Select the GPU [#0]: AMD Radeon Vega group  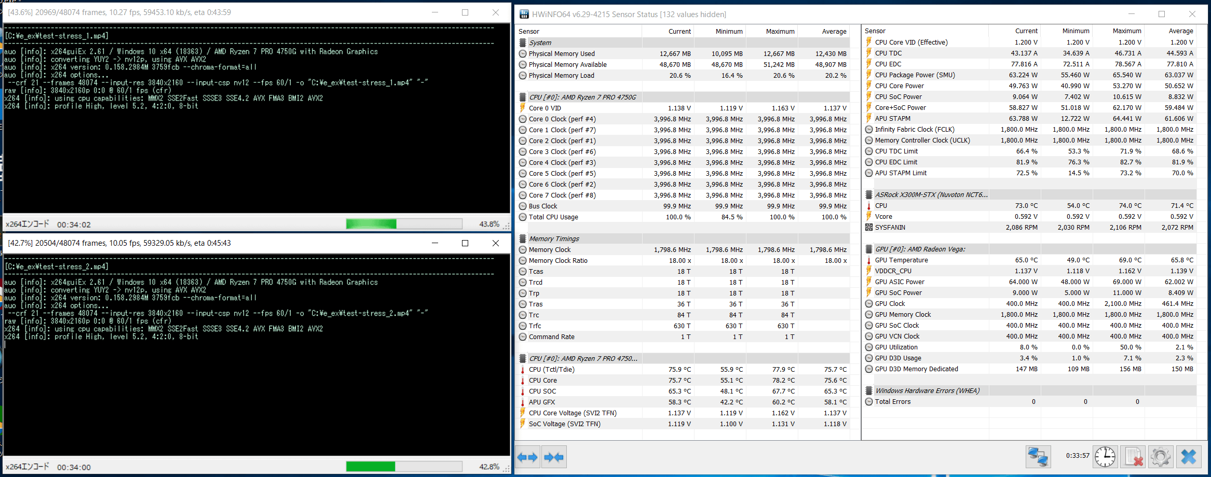(x=1030, y=249)
